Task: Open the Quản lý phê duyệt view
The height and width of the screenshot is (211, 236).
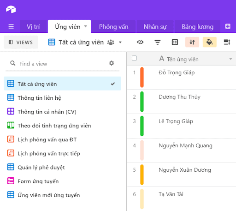Action: (x=62, y=167)
